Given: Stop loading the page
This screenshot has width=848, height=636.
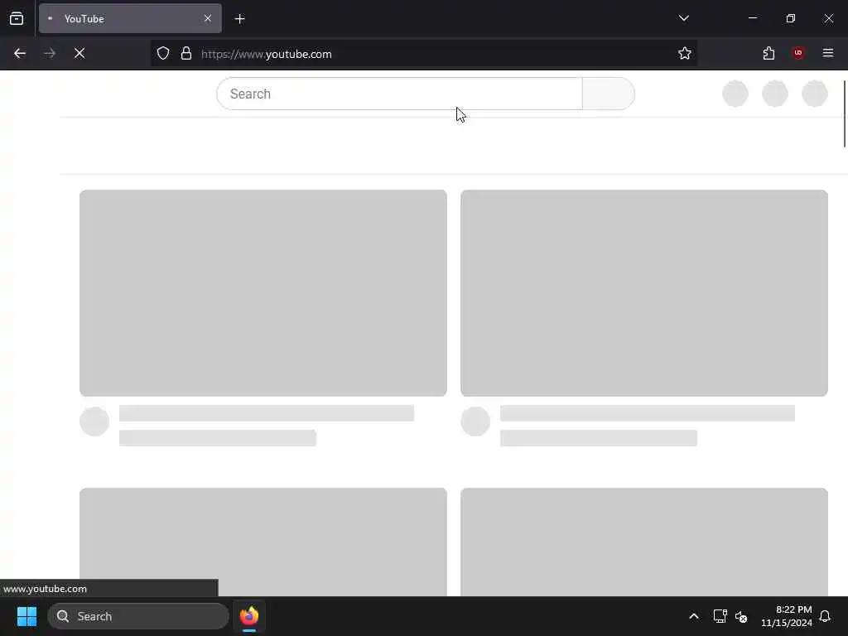Looking at the screenshot, I should pyautogui.click(x=79, y=53).
